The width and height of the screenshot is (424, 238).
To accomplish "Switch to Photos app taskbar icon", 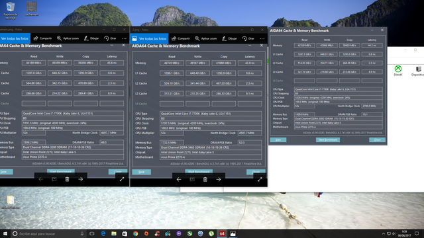I will click(233, 233).
